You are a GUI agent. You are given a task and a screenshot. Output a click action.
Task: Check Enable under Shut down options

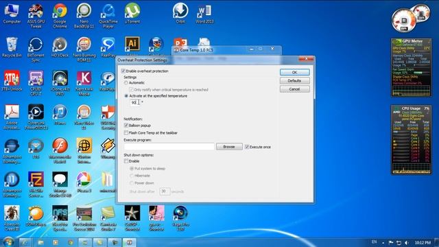coord(126,161)
